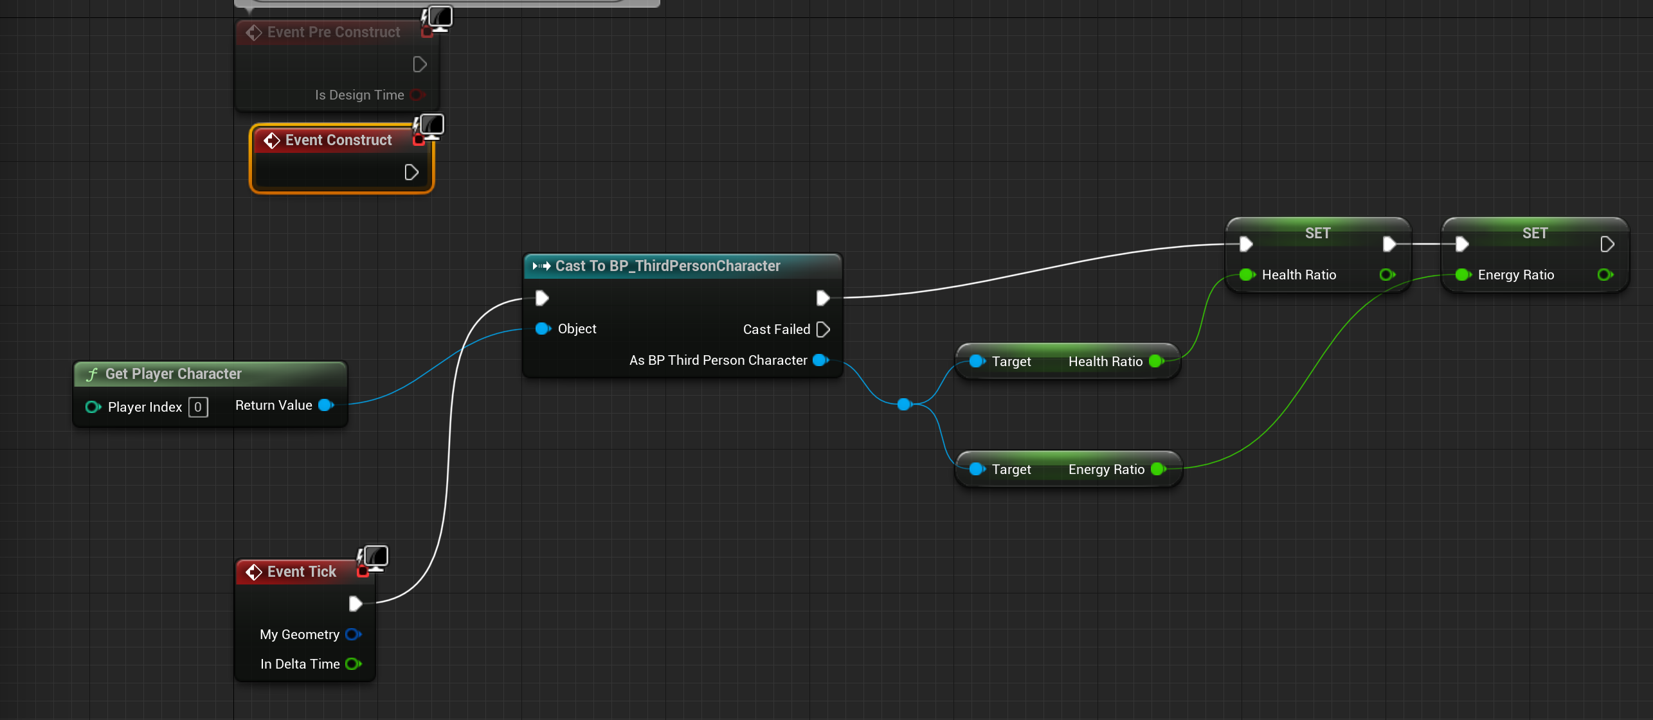Screen dimensions: 1653x720
Task: Click the Event Construct exec output pin
Action: pyautogui.click(x=411, y=172)
